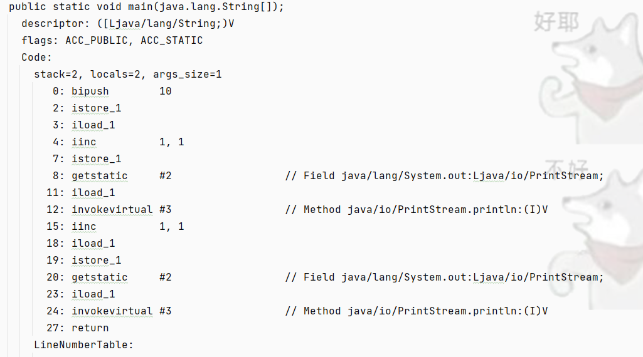Select the return instruction at offset 27
The width and height of the screenshot is (643, 357).
pos(90,328)
